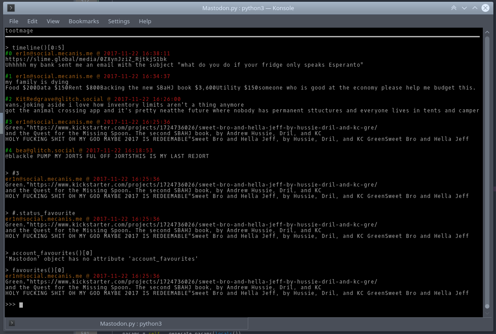Screen dimensions: 496x334
Task: Maximize Konsole with the up chevron
Action: coord(474,8)
